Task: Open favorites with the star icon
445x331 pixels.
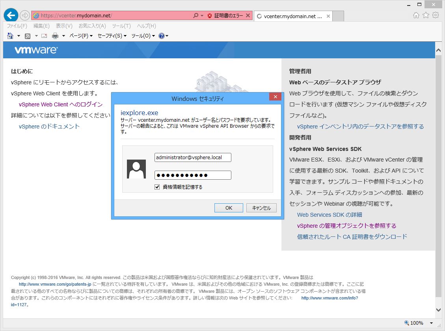Action: click(x=426, y=15)
